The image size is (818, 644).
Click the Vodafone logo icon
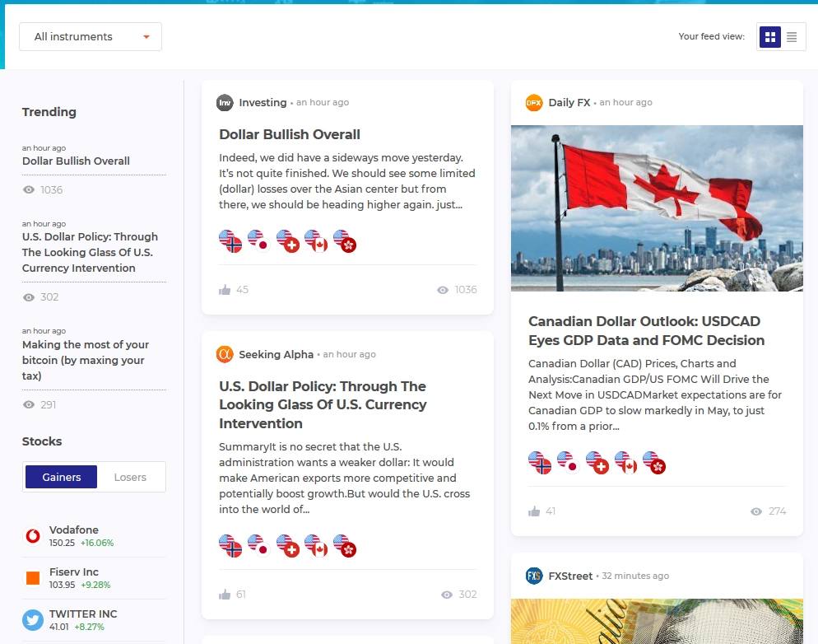pos(33,536)
